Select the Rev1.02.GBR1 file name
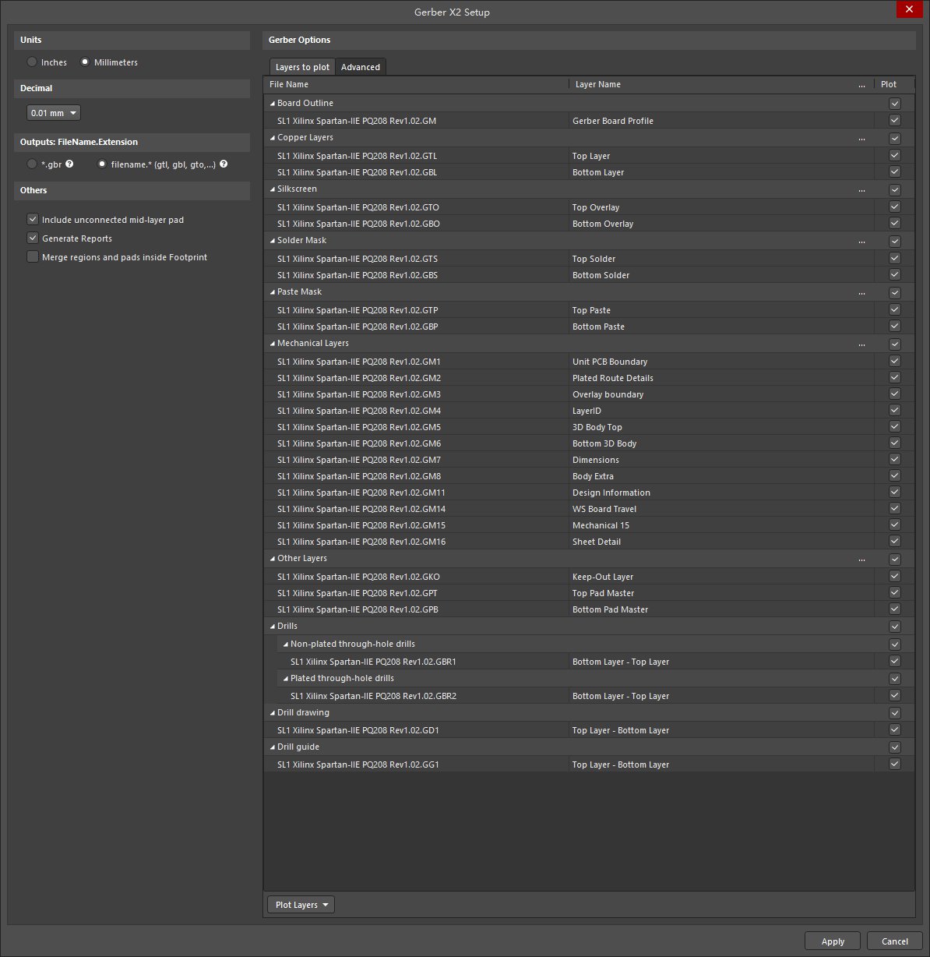This screenshot has width=930, height=957. pyautogui.click(x=373, y=662)
